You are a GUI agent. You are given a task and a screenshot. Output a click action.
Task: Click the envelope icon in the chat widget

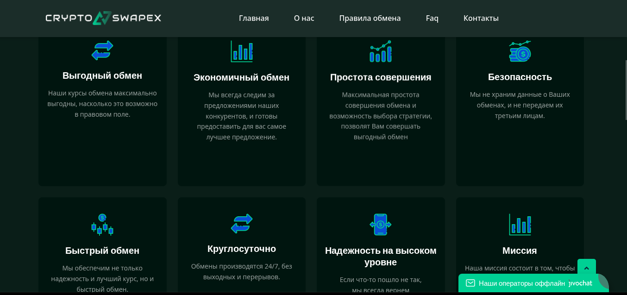point(470,282)
